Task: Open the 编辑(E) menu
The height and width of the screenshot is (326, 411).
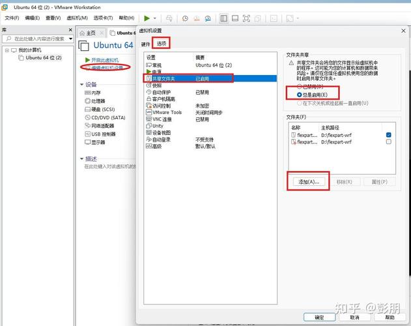Action: (x=32, y=18)
